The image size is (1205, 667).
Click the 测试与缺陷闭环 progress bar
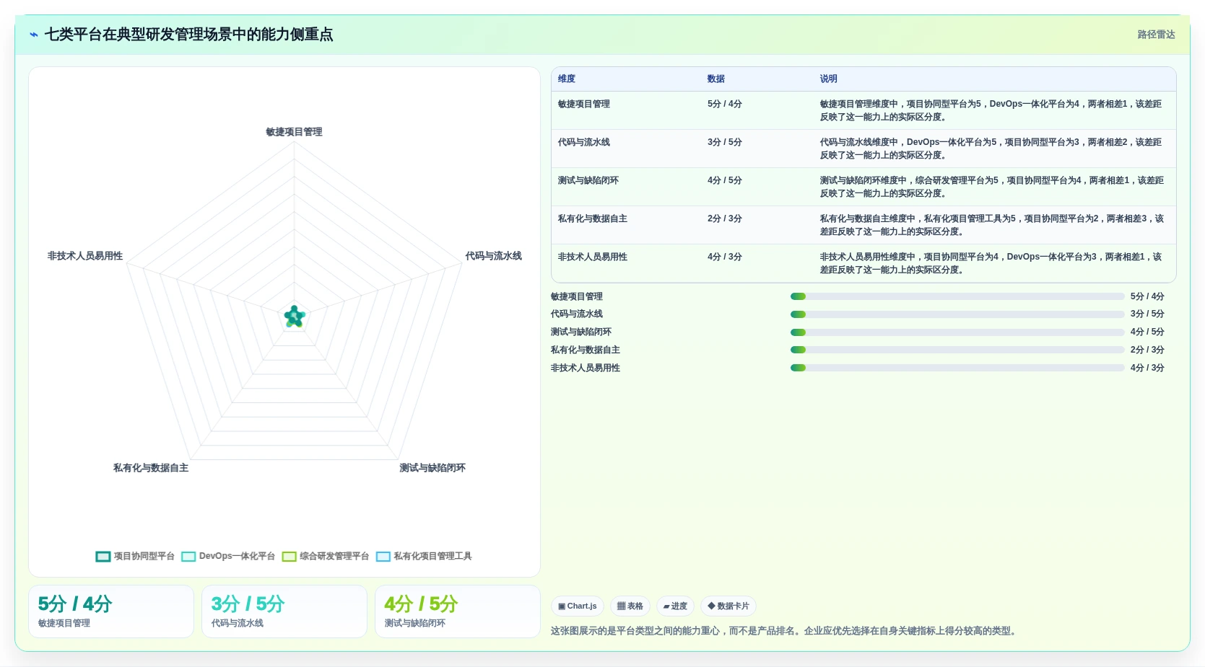[957, 332]
